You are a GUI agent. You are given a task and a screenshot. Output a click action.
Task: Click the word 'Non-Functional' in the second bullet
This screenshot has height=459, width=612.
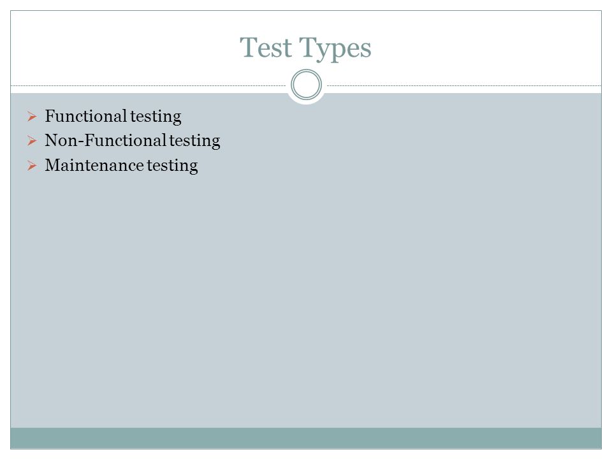pyautogui.click(x=106, y=140)
